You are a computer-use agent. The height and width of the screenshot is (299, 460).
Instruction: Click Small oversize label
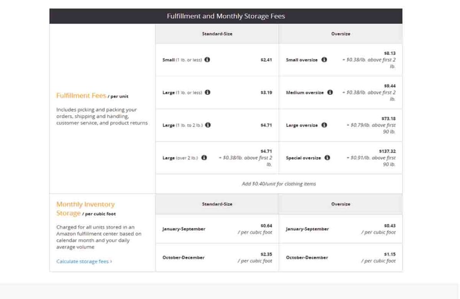pos(301,60)
